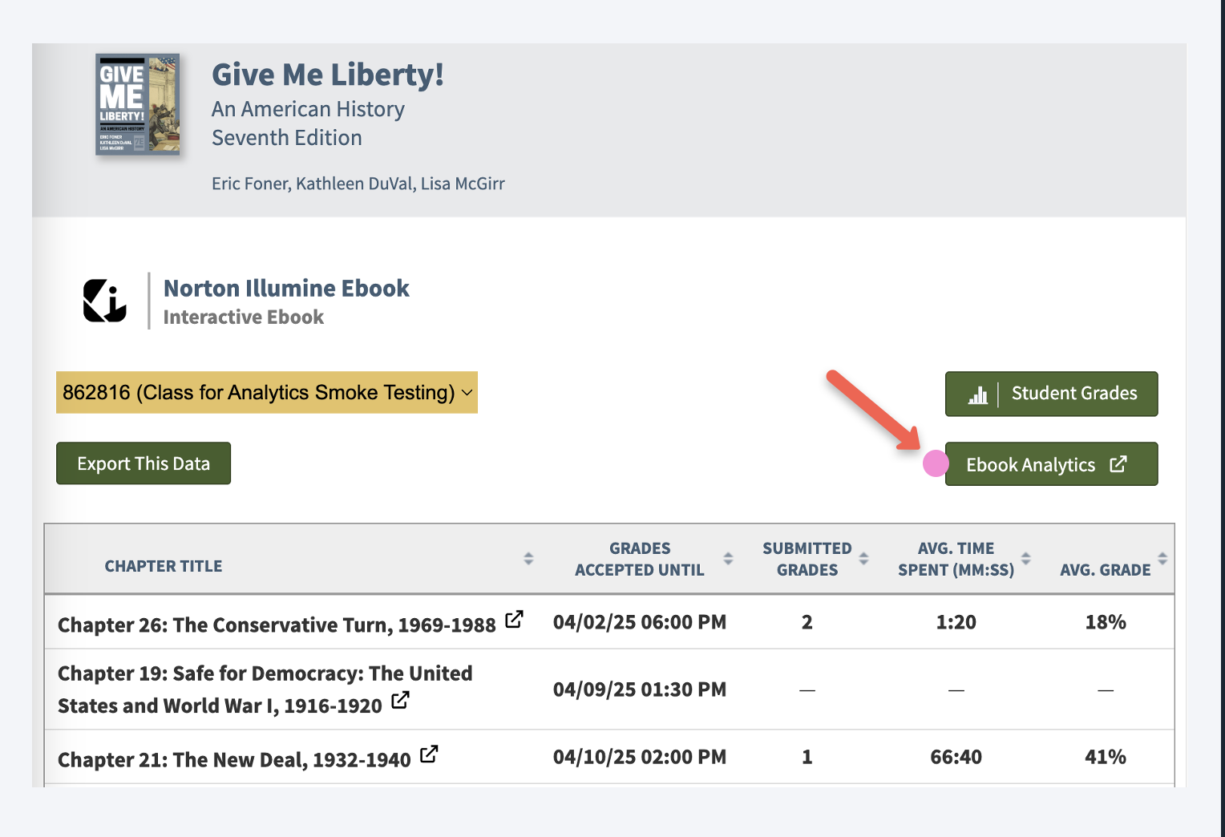The width and height of the screenshot is (1225, 837).
Task: Click the 66:40 average time cell
Action: click(x=956, y=757)
